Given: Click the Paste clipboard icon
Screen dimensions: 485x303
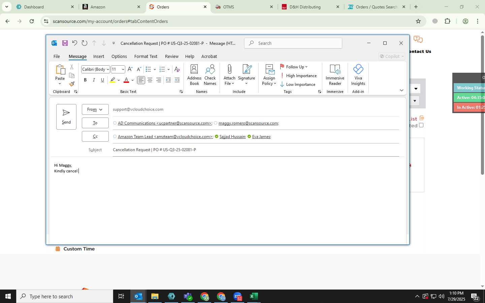Looking at the screenshot, I should click(x=60, y=70).
